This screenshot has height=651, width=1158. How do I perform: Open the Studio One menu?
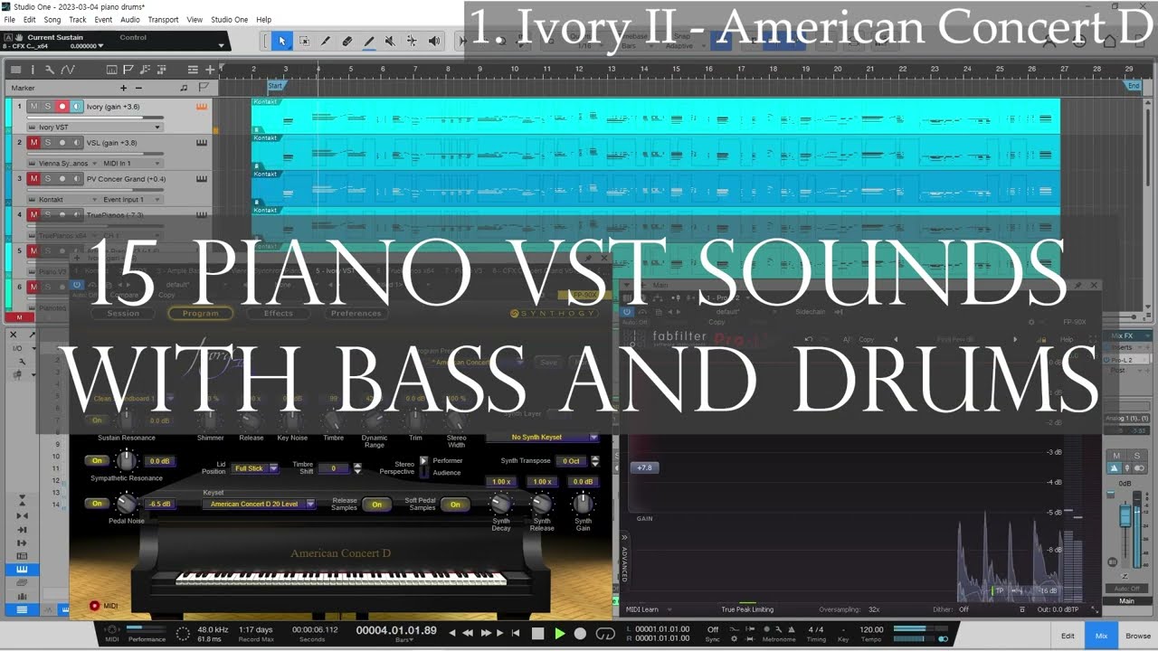[229, 19]
